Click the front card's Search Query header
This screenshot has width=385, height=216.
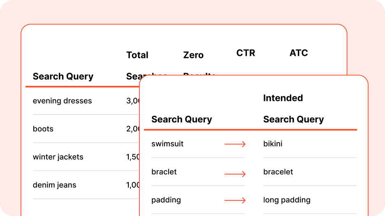[181, 119]
